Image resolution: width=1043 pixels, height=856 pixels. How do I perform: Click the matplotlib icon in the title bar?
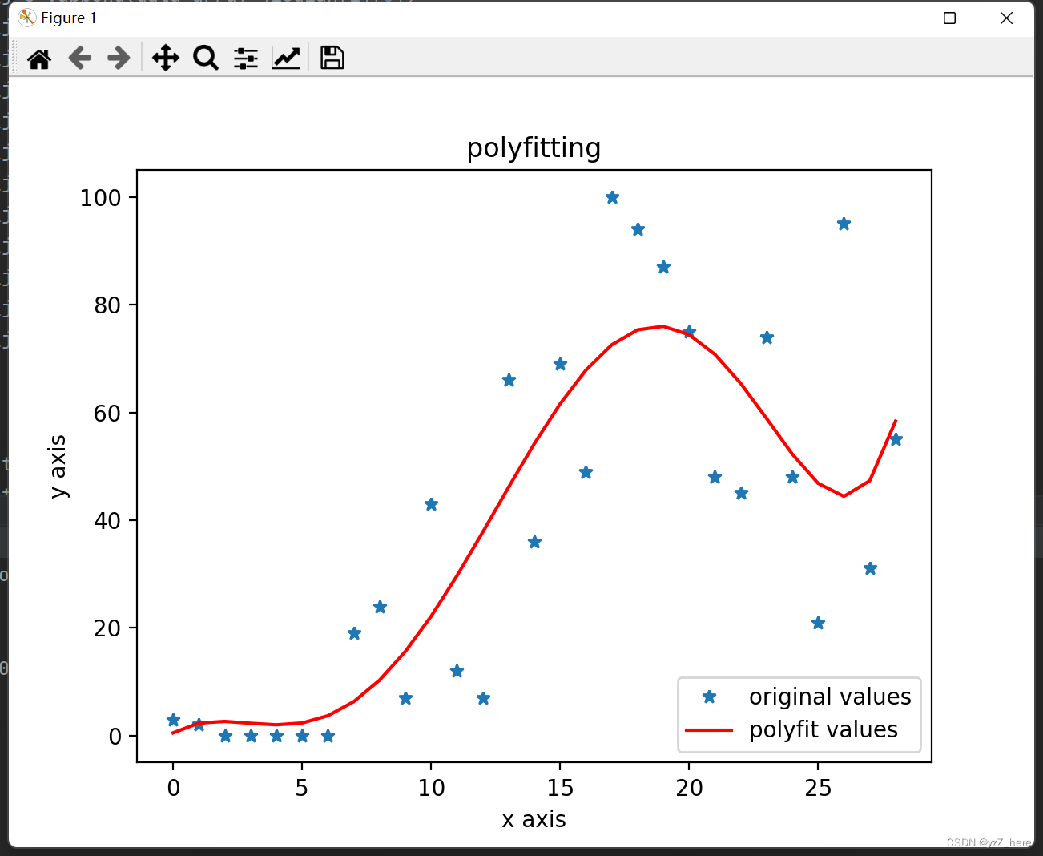point(27,18)
